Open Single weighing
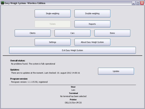 [53, 13]
